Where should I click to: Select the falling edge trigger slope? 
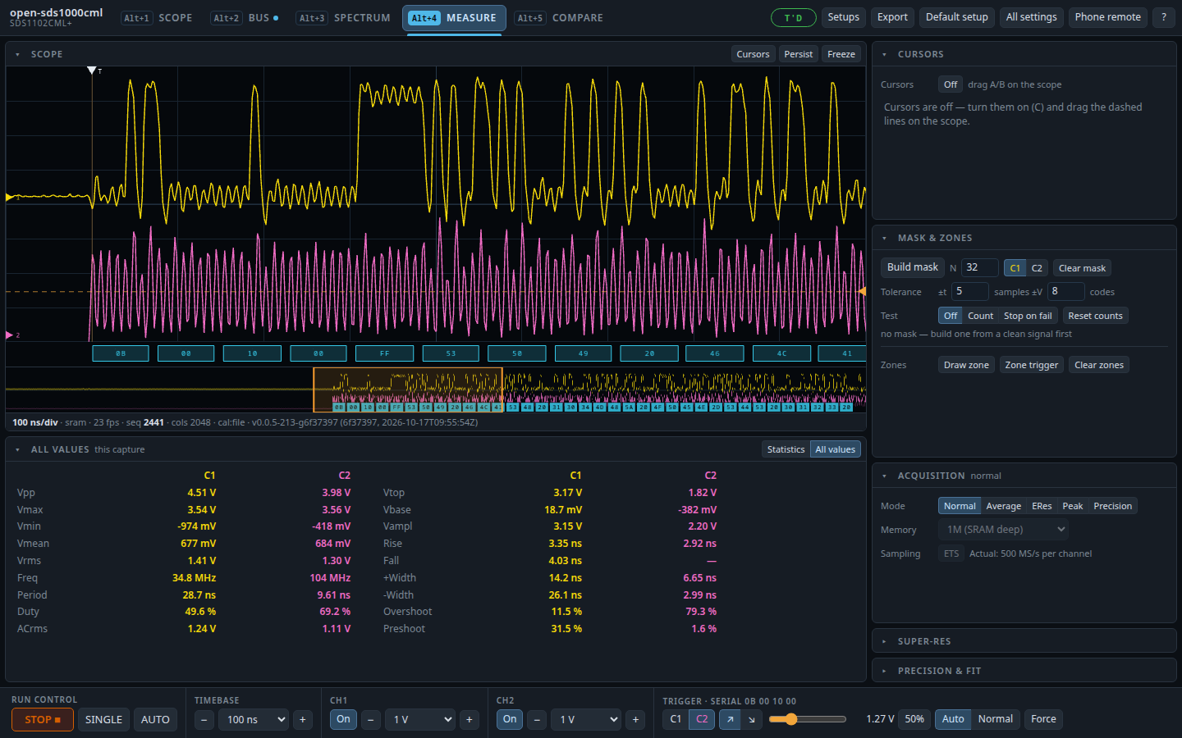pyautogui.click(x=752, y=719)
